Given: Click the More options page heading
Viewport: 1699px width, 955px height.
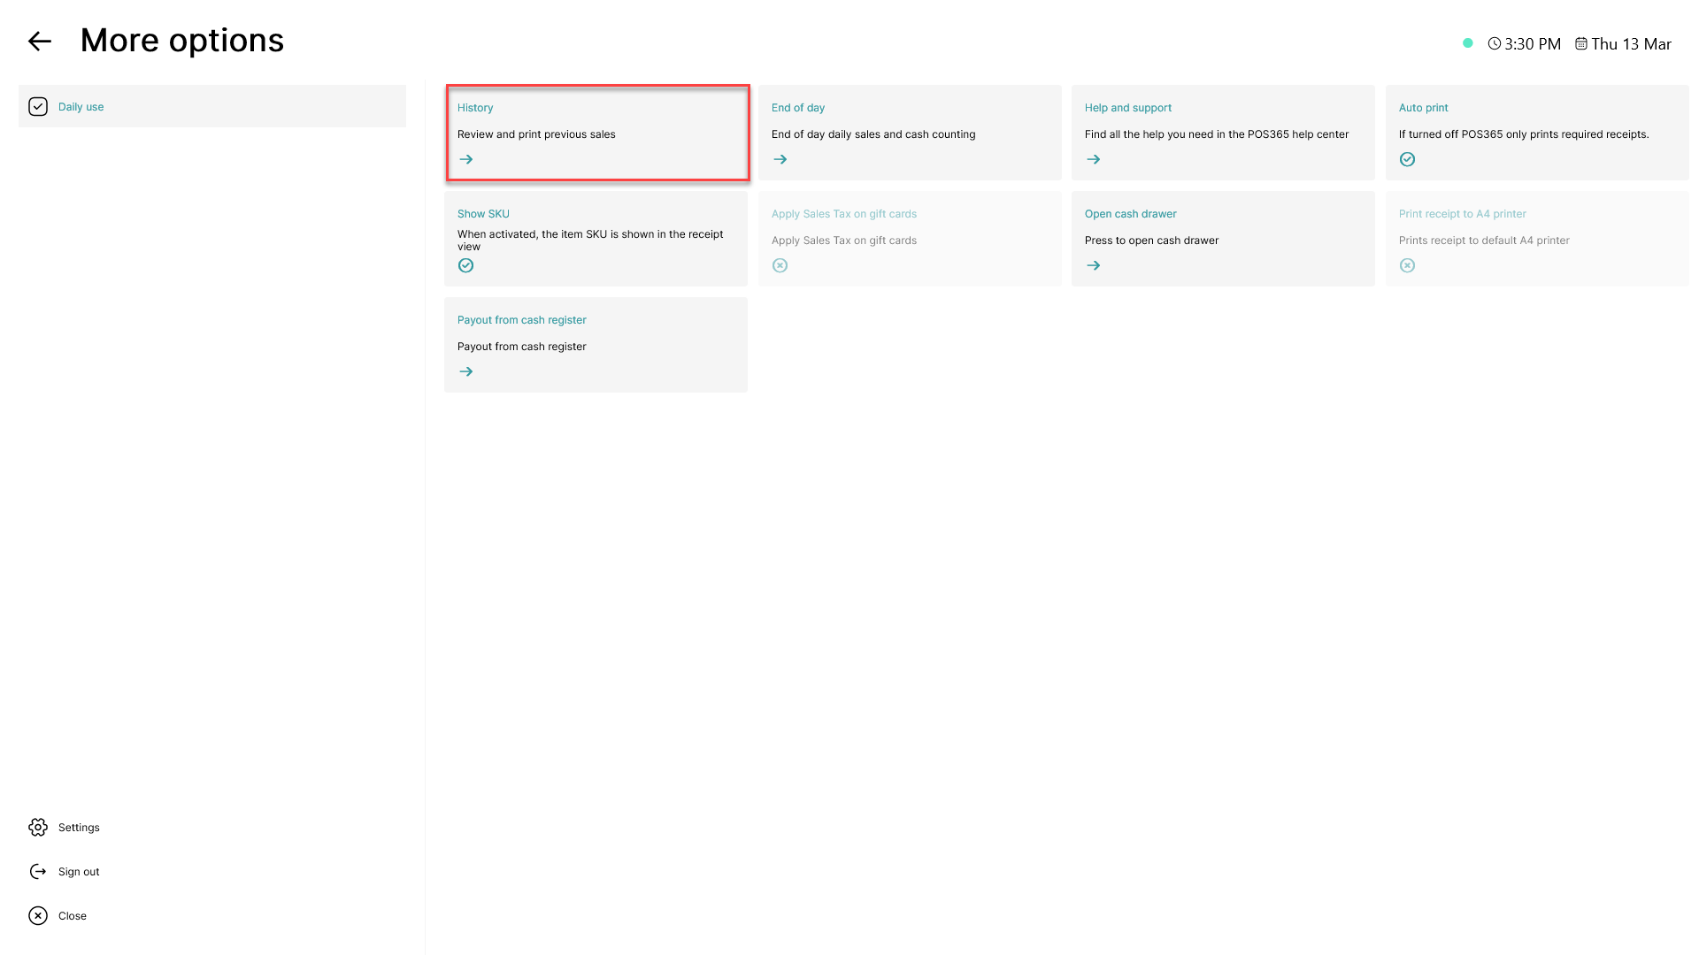Looking at the screenshot, I should [x=182, y=41].
